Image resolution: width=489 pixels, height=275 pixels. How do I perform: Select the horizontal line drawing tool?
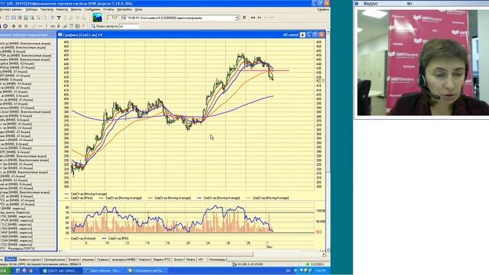40,26
